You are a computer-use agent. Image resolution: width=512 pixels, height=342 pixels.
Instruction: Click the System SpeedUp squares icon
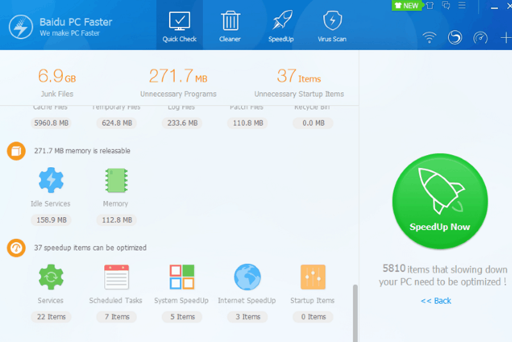point(182,277)
